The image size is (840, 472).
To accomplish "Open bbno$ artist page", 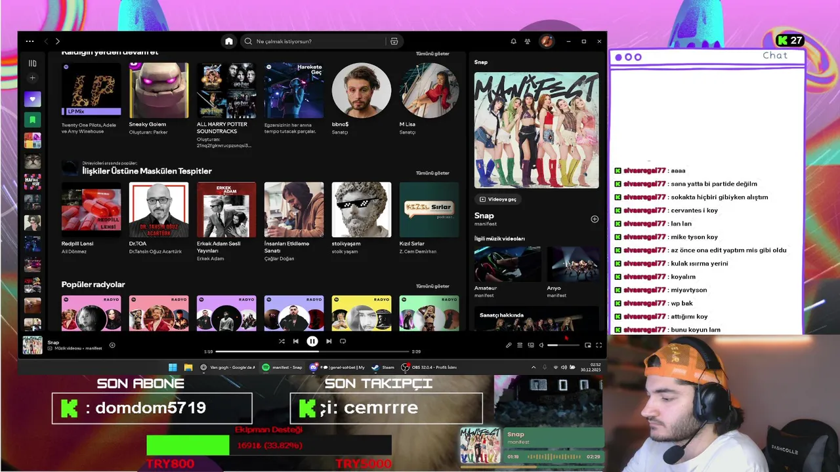I will pos(362,98).
